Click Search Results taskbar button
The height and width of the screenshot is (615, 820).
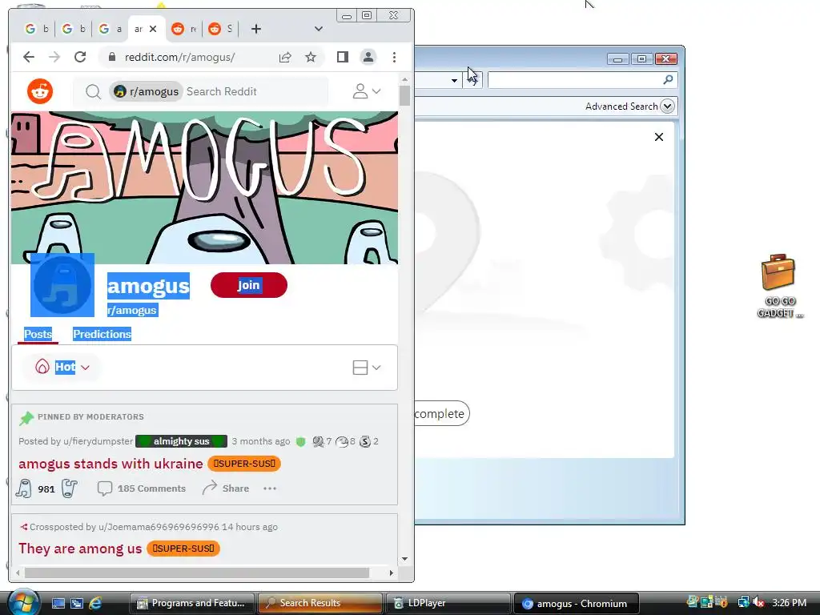pyautogui.click(x=320, y=603)
